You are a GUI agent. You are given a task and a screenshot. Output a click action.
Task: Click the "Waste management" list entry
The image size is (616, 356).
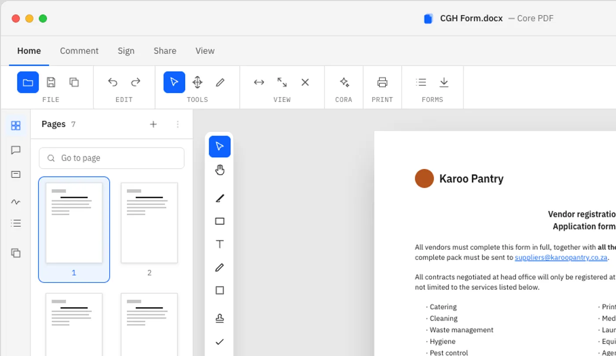coord(462,330)
